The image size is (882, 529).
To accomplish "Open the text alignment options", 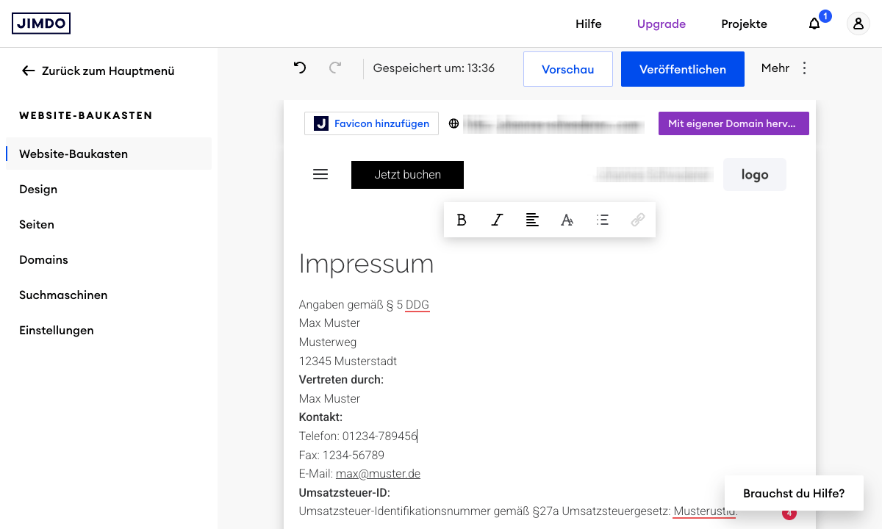I will 532,220.
